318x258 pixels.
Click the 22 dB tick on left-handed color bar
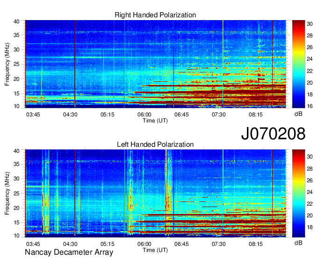pyautogui.click(x=310, y=204)
